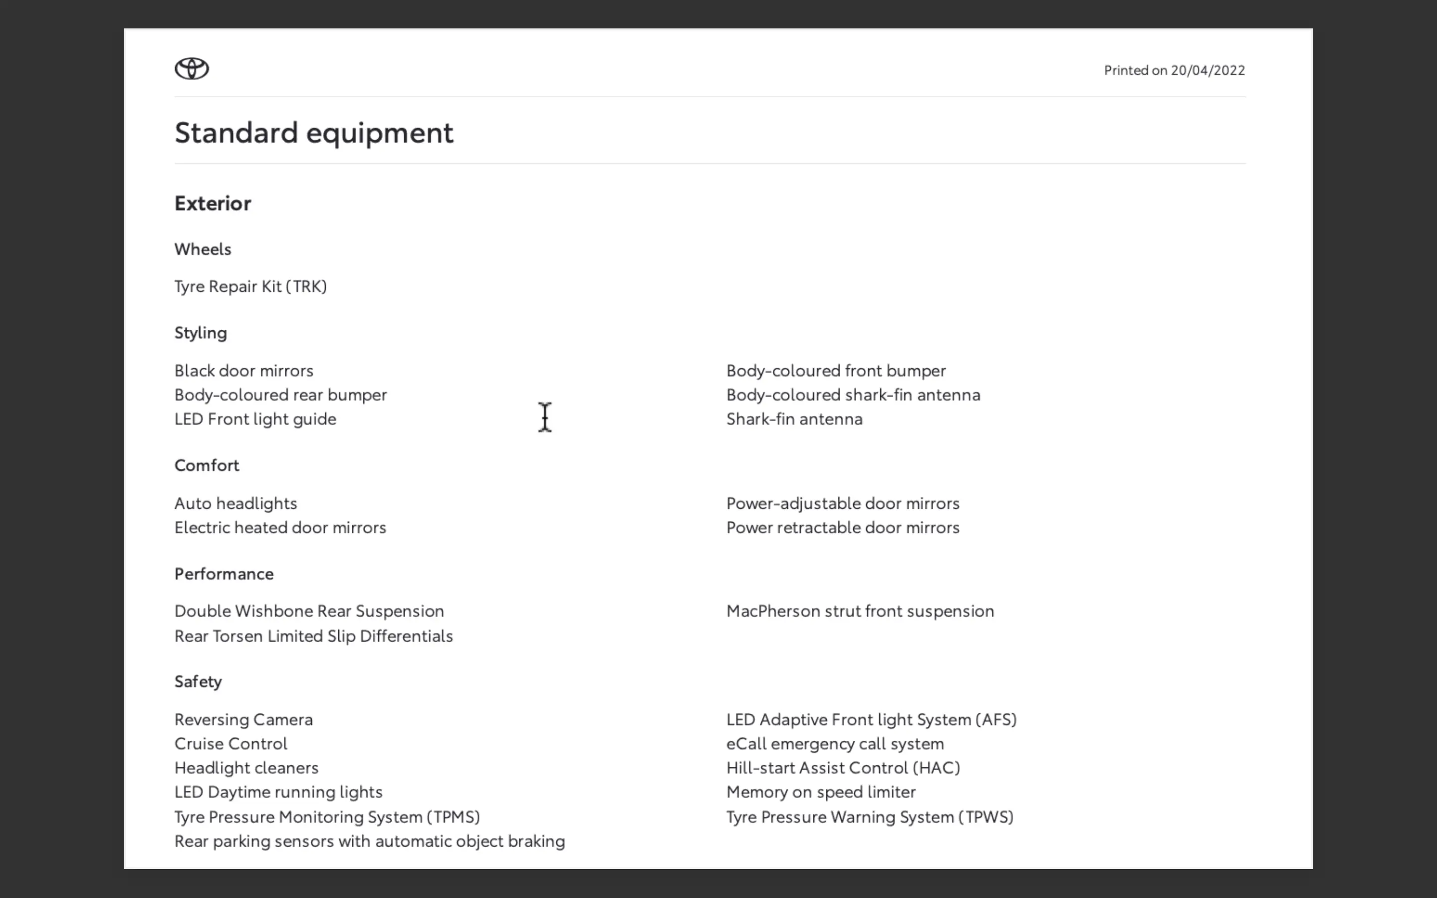1437x898 pixels.
Task: Select 'Tyre Repair Kit (TRK)' text
Action: coord(250,287)
